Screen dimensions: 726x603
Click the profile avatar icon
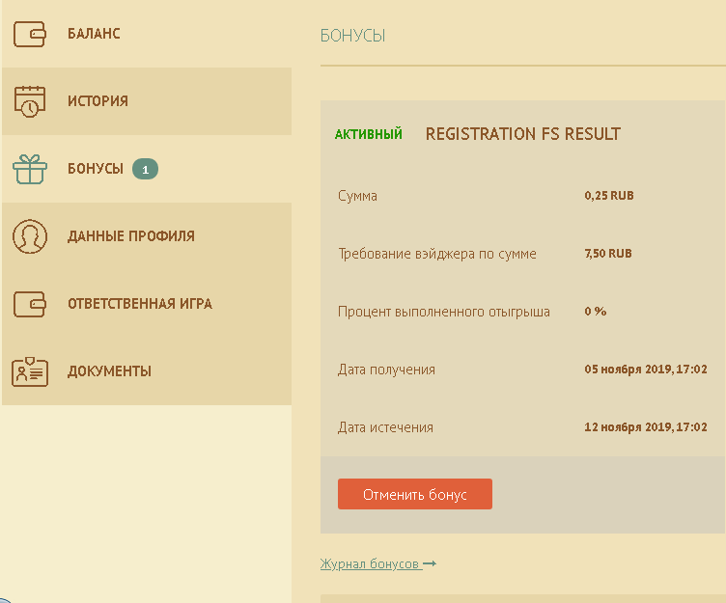coord(30,236)
